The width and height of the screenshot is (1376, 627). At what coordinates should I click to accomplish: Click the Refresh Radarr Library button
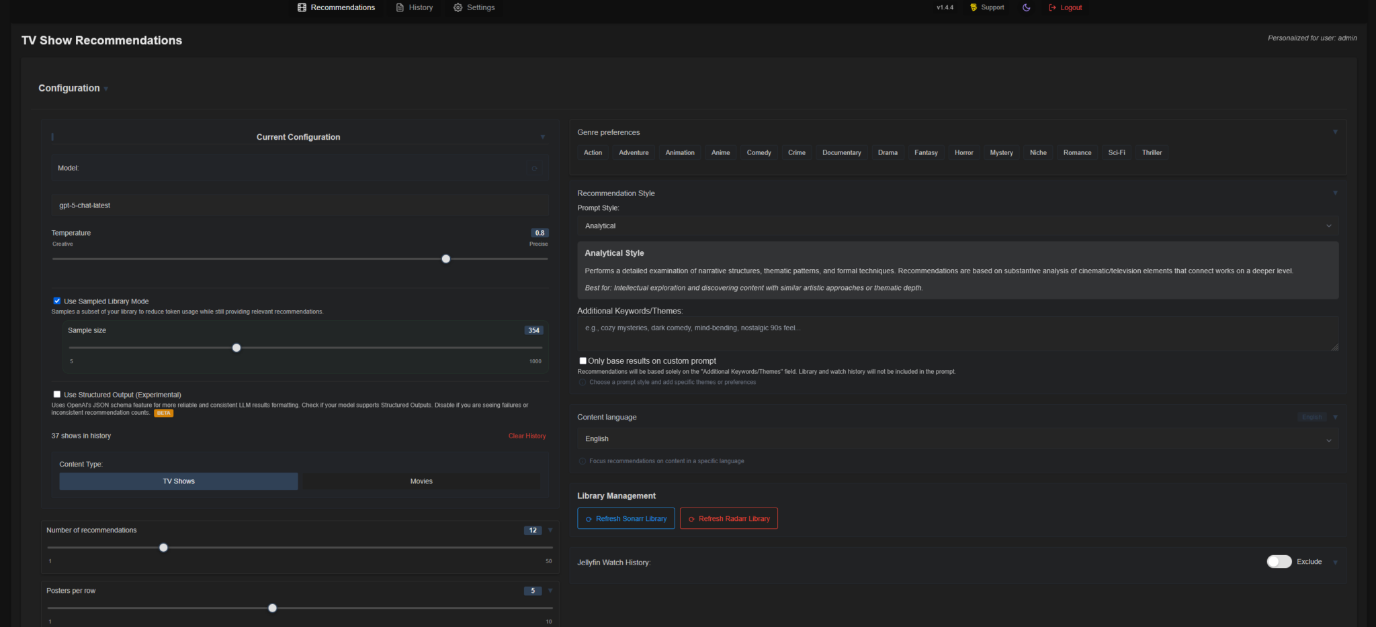(x=728, y=518)
